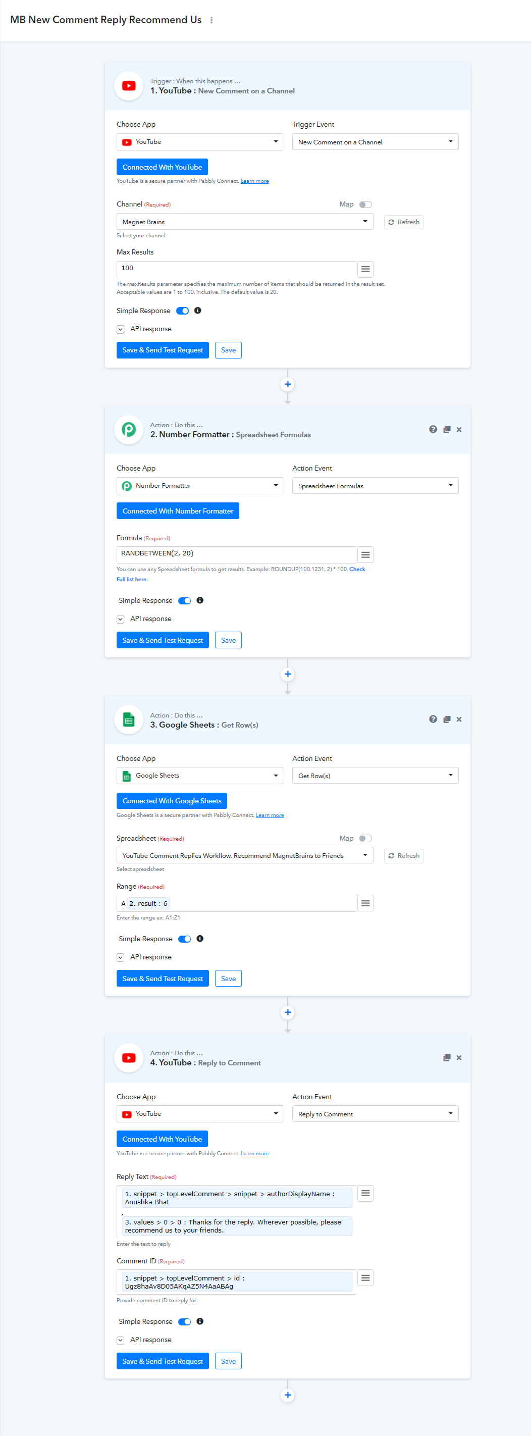Image resolution: width=531 pixels, height=1436 pixels.
Task: Click the YouTube logo on step 4 header
Action: (129, 1058)
